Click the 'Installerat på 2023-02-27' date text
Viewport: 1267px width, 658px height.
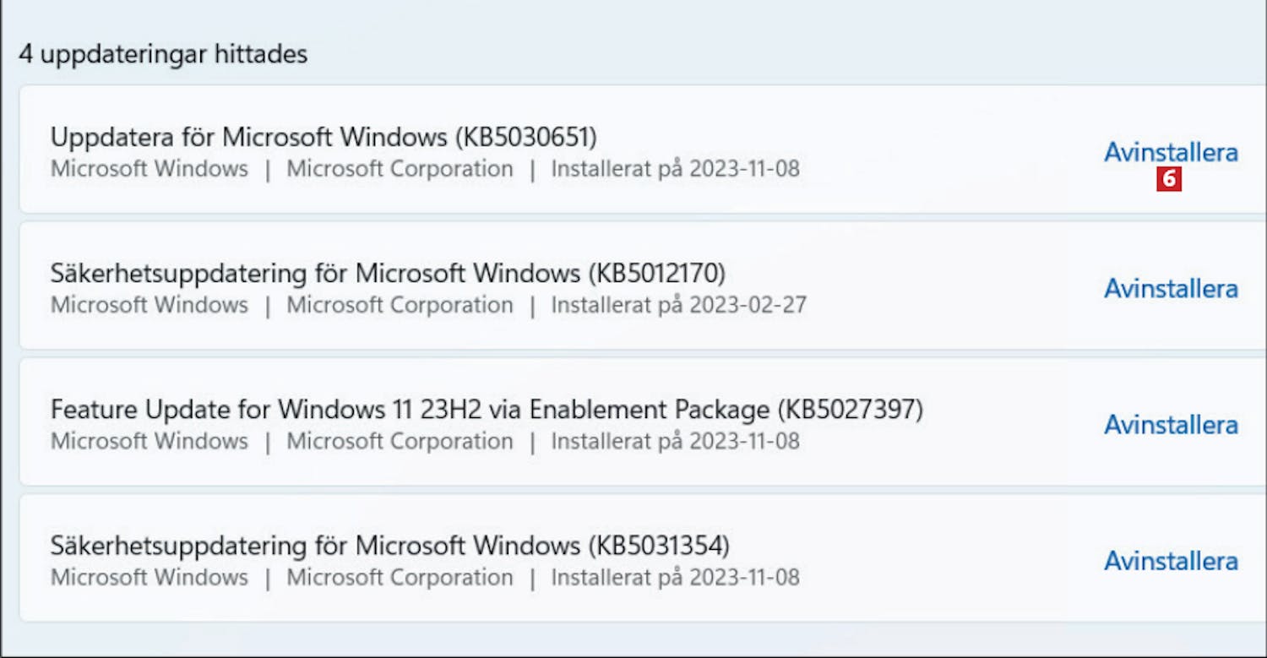point(678,305)
